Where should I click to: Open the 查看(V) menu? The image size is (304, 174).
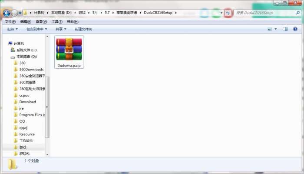click(41, 22)
